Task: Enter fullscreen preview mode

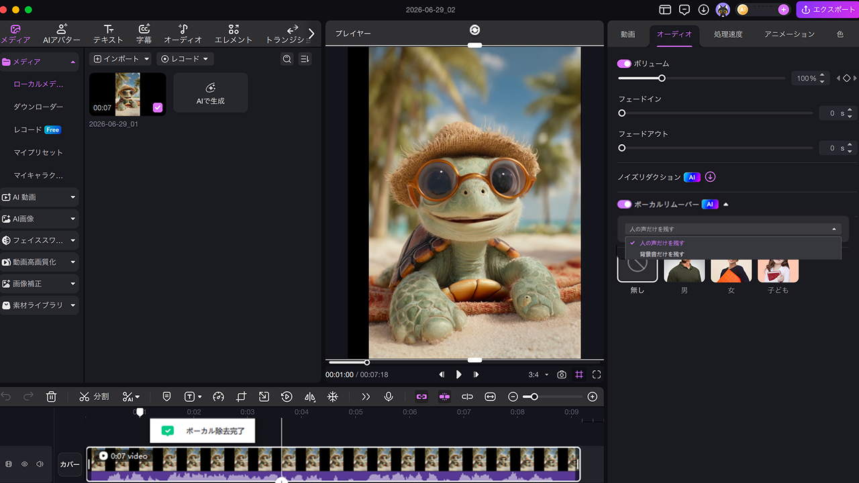Action: pos(596,374)
